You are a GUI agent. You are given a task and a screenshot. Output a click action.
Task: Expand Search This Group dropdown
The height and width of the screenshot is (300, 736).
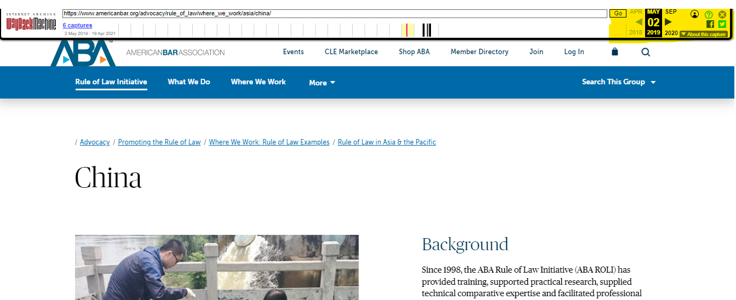(619, 82)
